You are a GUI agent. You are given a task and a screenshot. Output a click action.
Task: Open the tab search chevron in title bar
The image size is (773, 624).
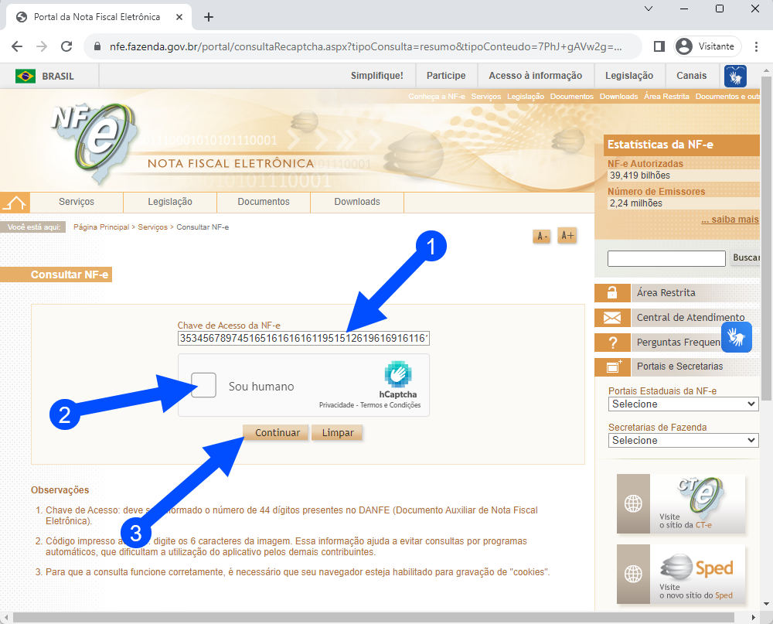649,9
